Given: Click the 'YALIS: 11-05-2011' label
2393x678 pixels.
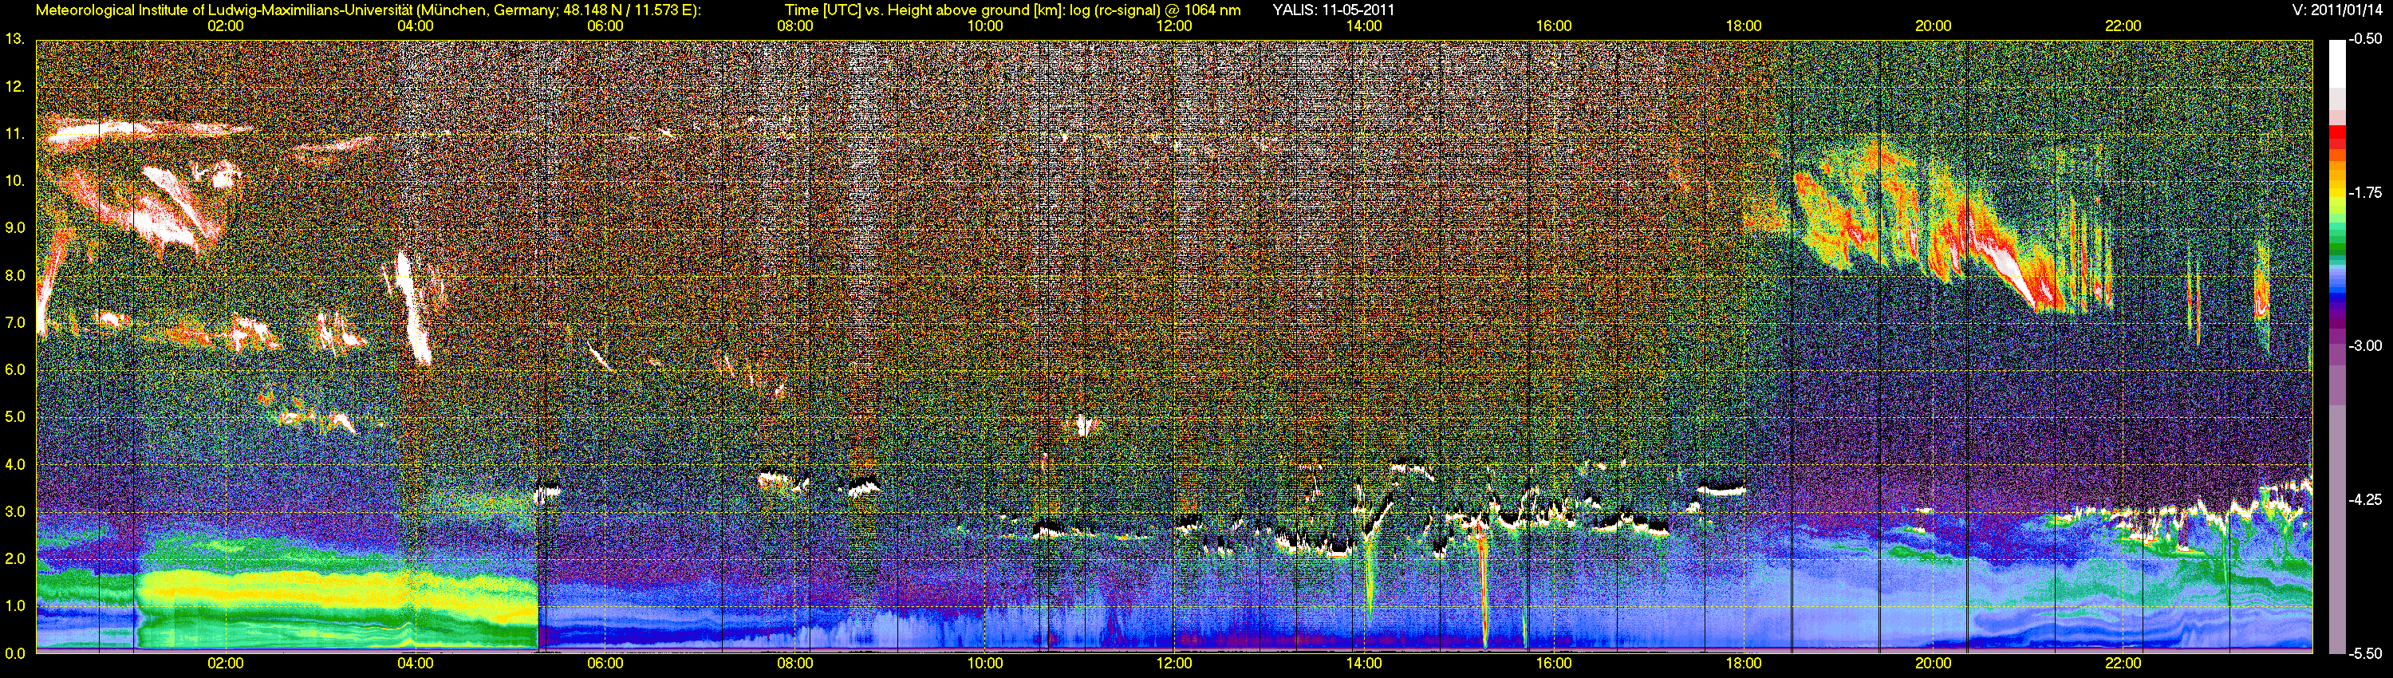Looking at the screenshot, I should coord(1333,10).
